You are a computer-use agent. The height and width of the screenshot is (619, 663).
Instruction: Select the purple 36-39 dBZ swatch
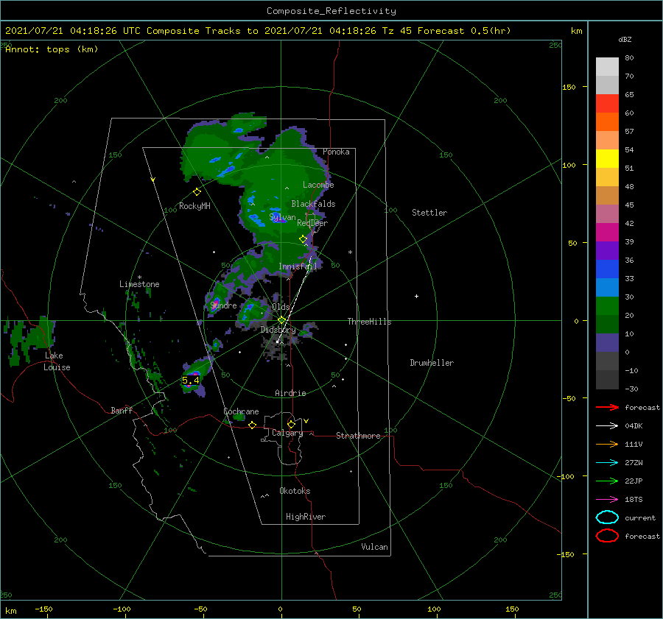point(607,250)
